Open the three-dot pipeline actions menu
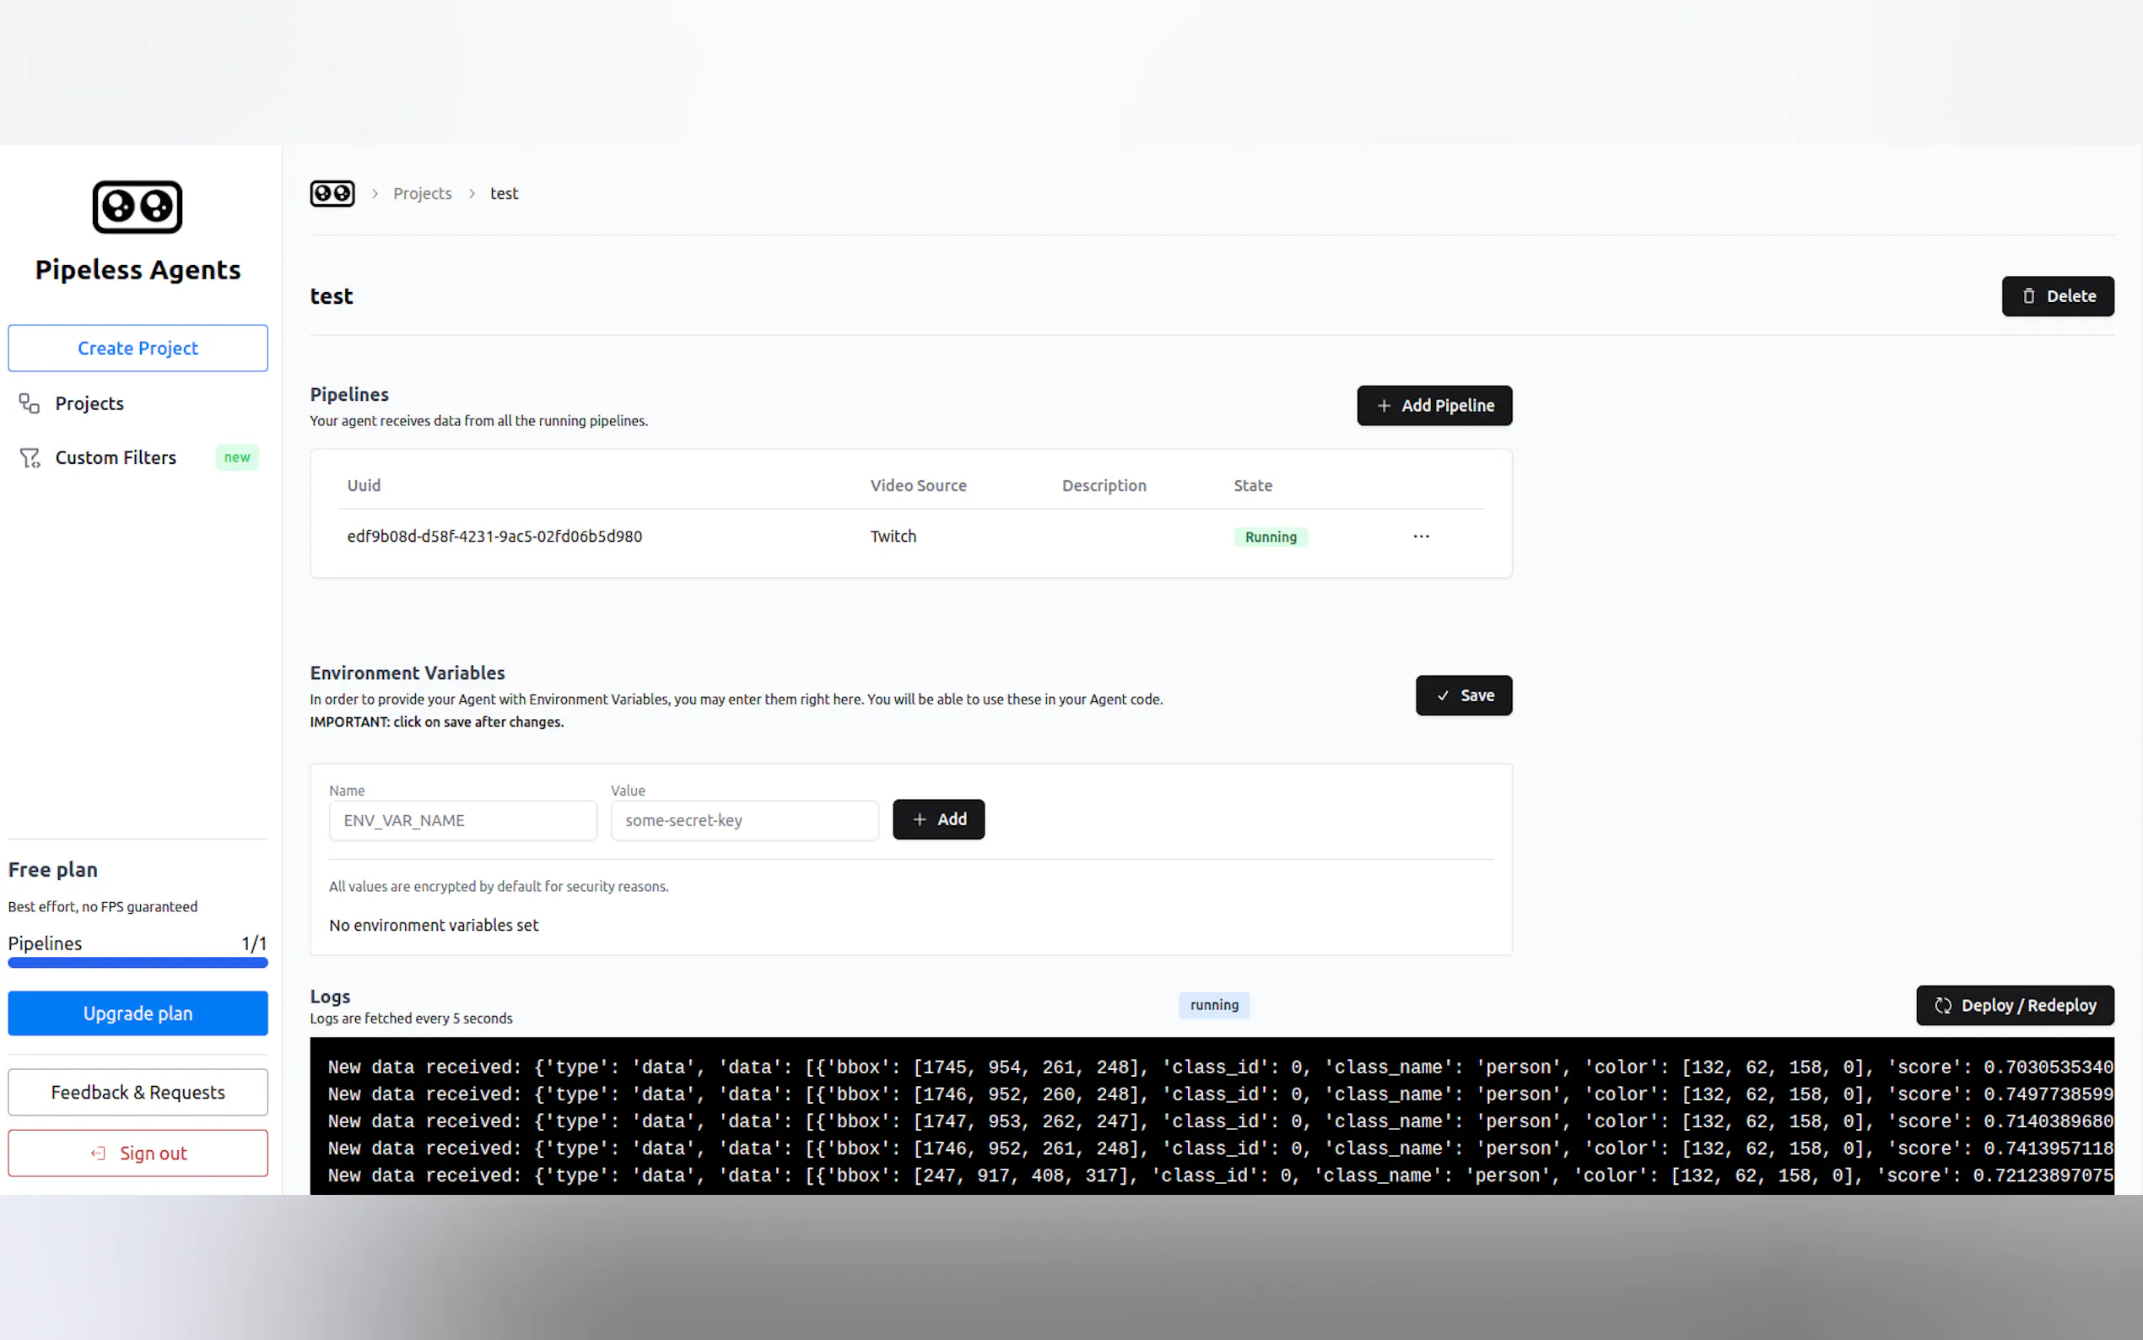The height and width of the screenshot is (1340, 2143). (1421, 536)
